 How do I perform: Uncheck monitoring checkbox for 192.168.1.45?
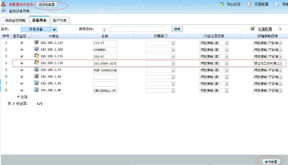coord(22,83)
